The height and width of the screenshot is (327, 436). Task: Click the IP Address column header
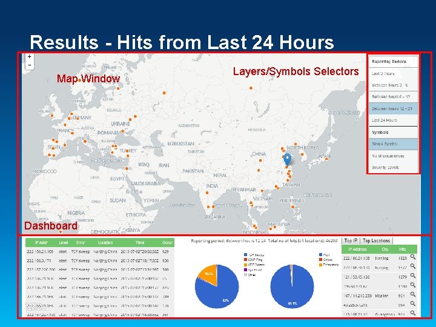[358, 249]
